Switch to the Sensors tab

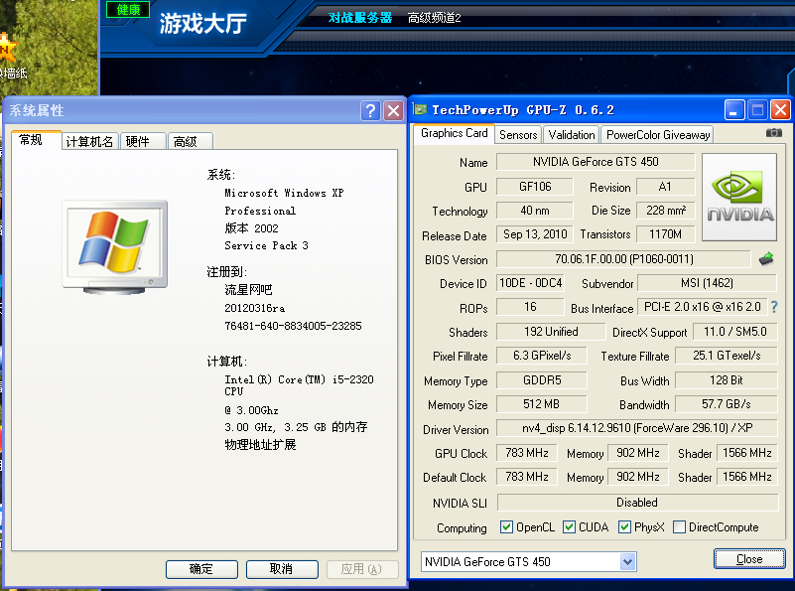click(518, 135)
